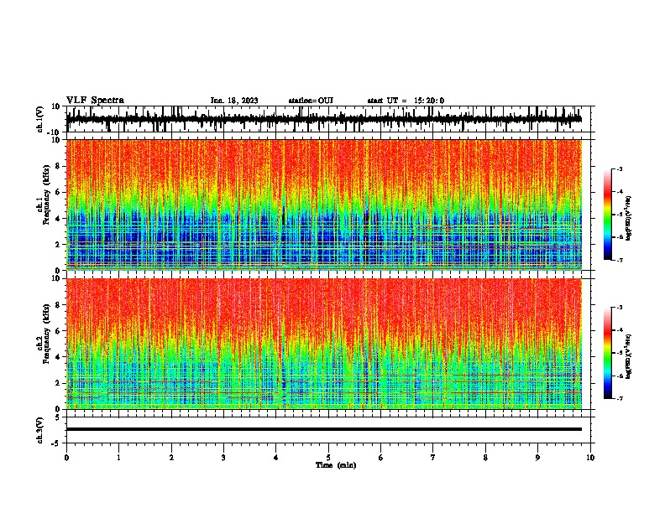Click the "ch.1(V)" waveform axis label
665x513 pixels.
point(40,119)
